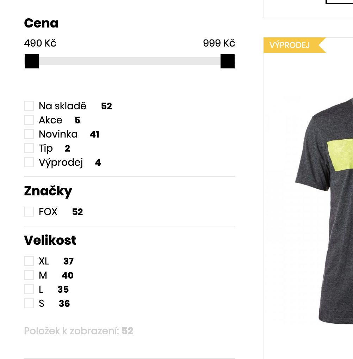Check the 'Na skladě' availability filter
Screen dimensions: 353x359
[29, 105]
